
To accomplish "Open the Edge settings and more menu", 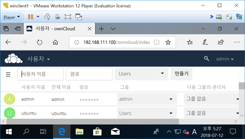I will pos(237,42).
